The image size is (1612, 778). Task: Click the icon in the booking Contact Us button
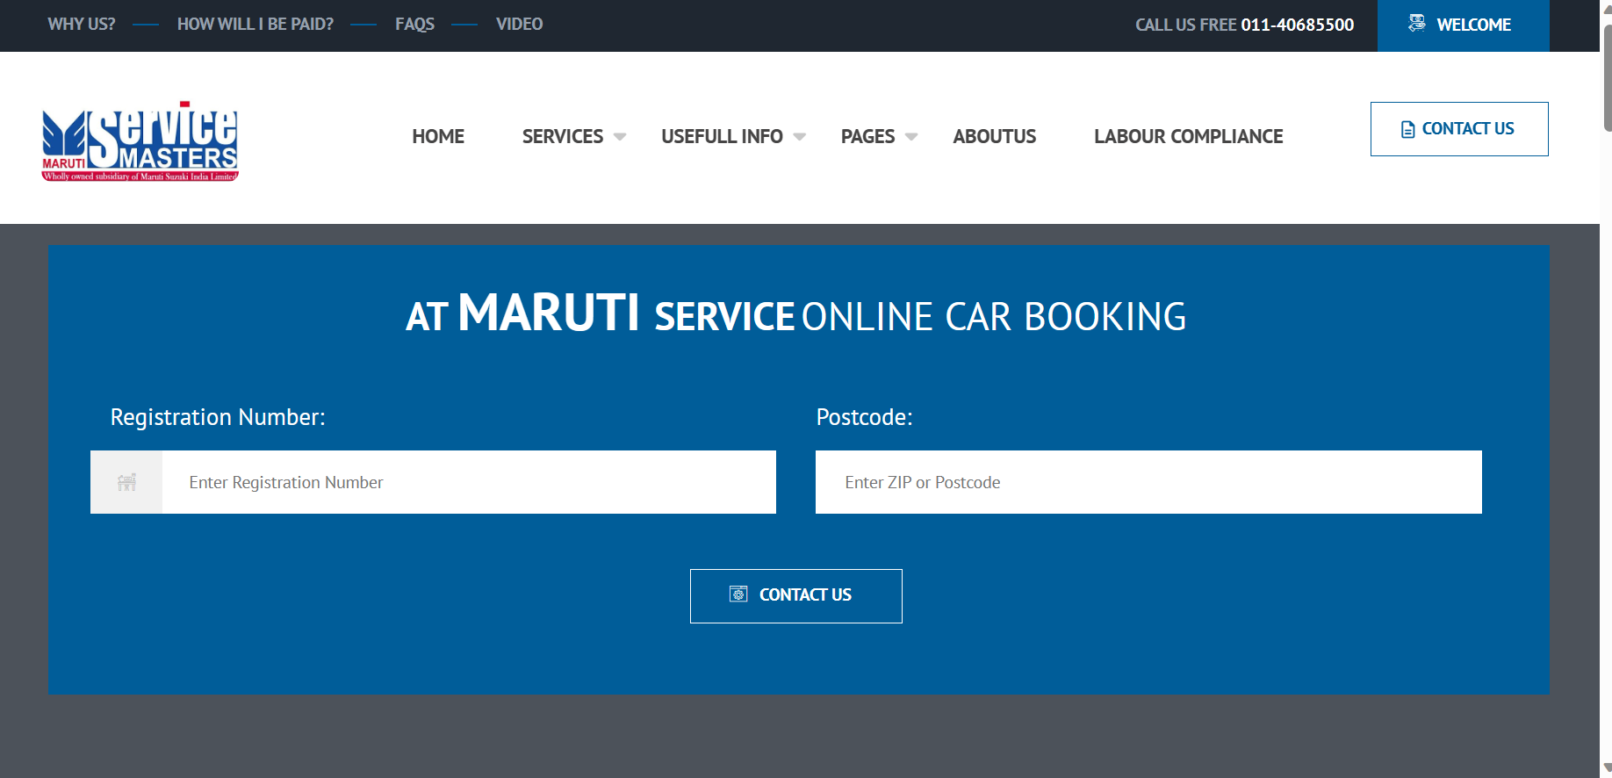tap(738, 594)
